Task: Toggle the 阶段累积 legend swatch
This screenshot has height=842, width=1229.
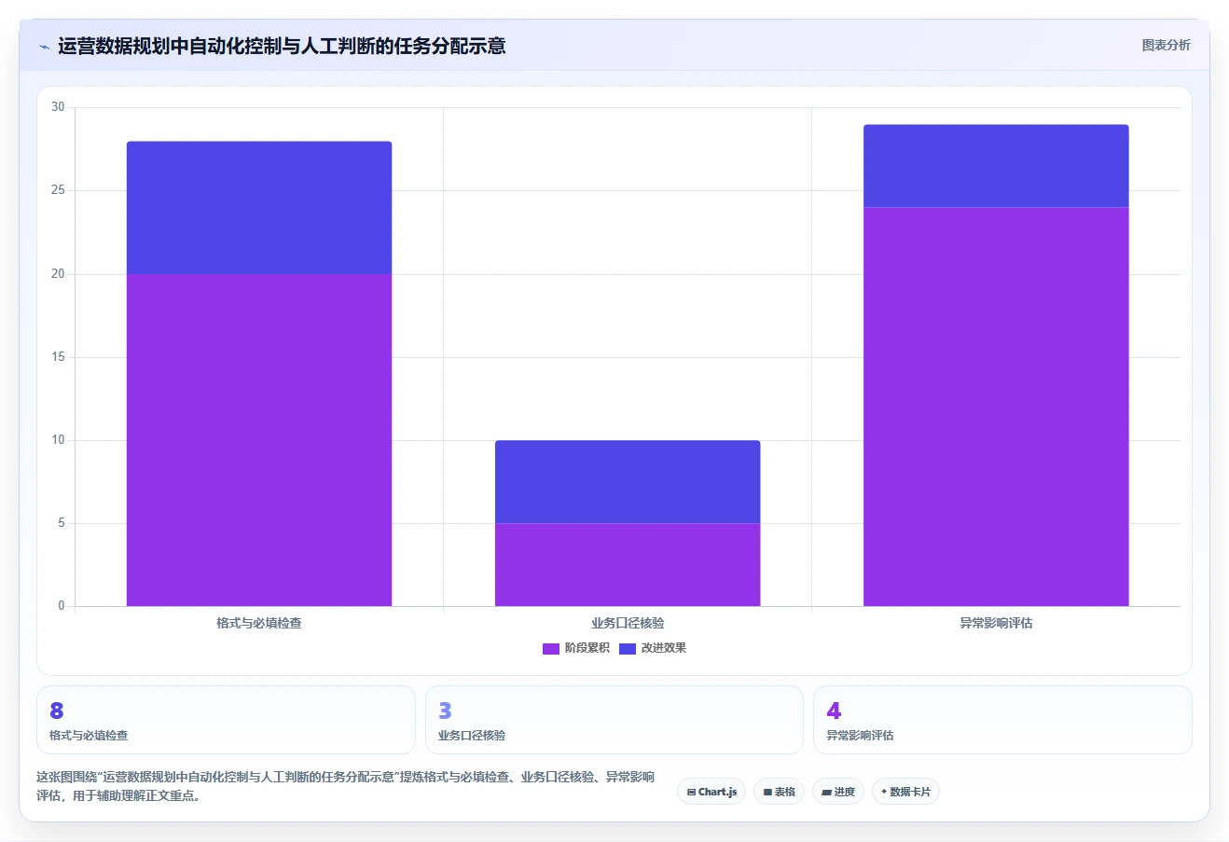Action: point(550,648)
